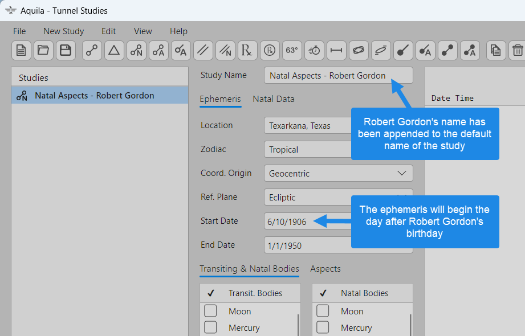Check the Moon box under Transit. Bodies
This screenshot has height=336, width=525.
click(210, 311)
